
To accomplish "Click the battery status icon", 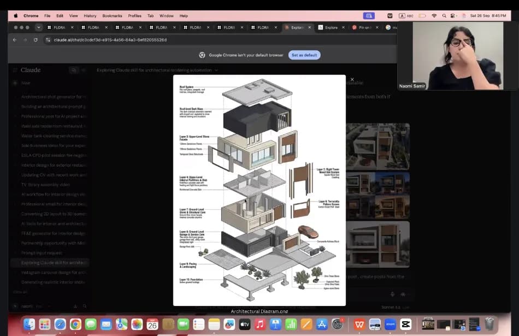I will (x=422, y=15).
